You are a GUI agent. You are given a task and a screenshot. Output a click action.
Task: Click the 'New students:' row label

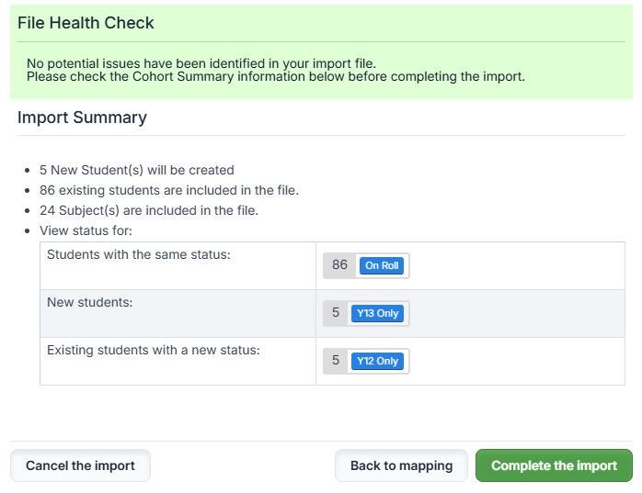pyautogui.click(x=89, y=302)
